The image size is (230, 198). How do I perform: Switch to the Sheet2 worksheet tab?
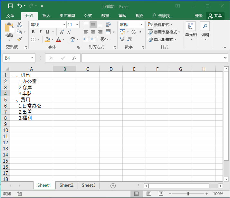coord(66,185)
